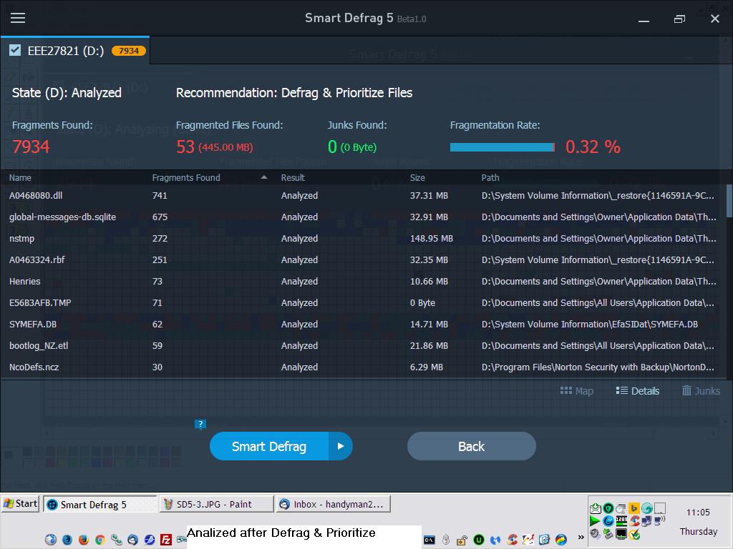
Task: Open the Junks view
Action: 701,391
